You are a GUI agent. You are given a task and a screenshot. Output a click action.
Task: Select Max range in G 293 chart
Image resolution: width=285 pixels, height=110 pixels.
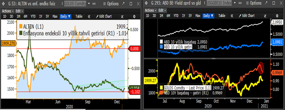point(198,16)
